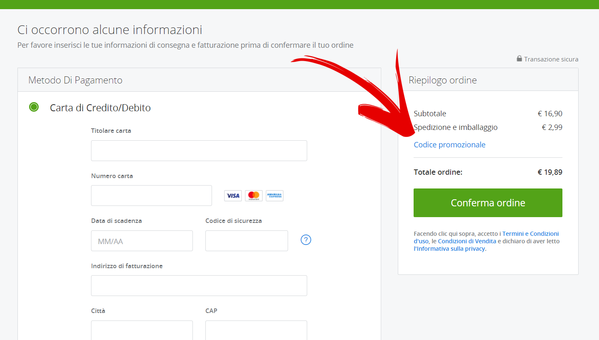Open the Termini e Condizioni d'uso link
Viewport: 599px width, 340px height.
[530, 234]
